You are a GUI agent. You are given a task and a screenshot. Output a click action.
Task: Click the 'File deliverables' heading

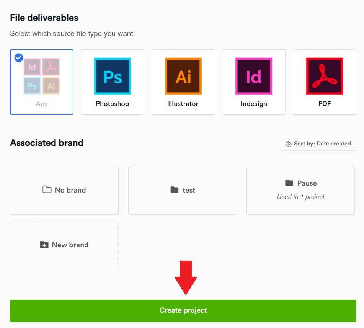(44, 18)
